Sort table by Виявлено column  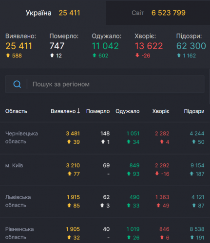coord(63,111)
